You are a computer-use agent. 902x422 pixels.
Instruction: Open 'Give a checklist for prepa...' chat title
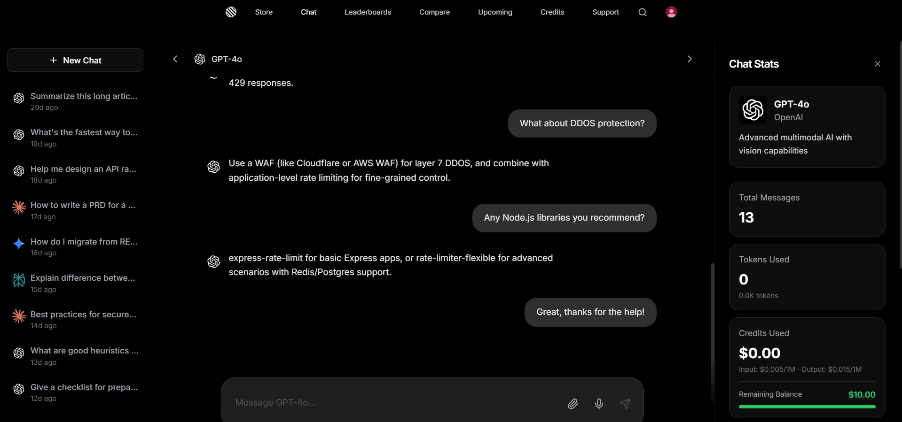(x=84, y=387)
